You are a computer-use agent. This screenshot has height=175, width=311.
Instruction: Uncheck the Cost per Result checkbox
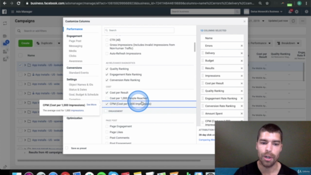(107, 93)
